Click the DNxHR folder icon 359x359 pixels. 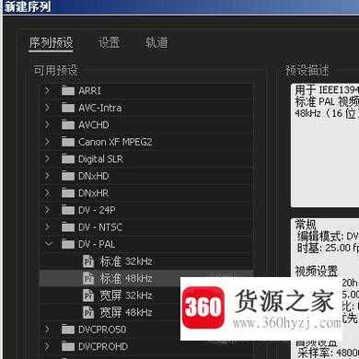pyautogui.click(x=68, y=192)
